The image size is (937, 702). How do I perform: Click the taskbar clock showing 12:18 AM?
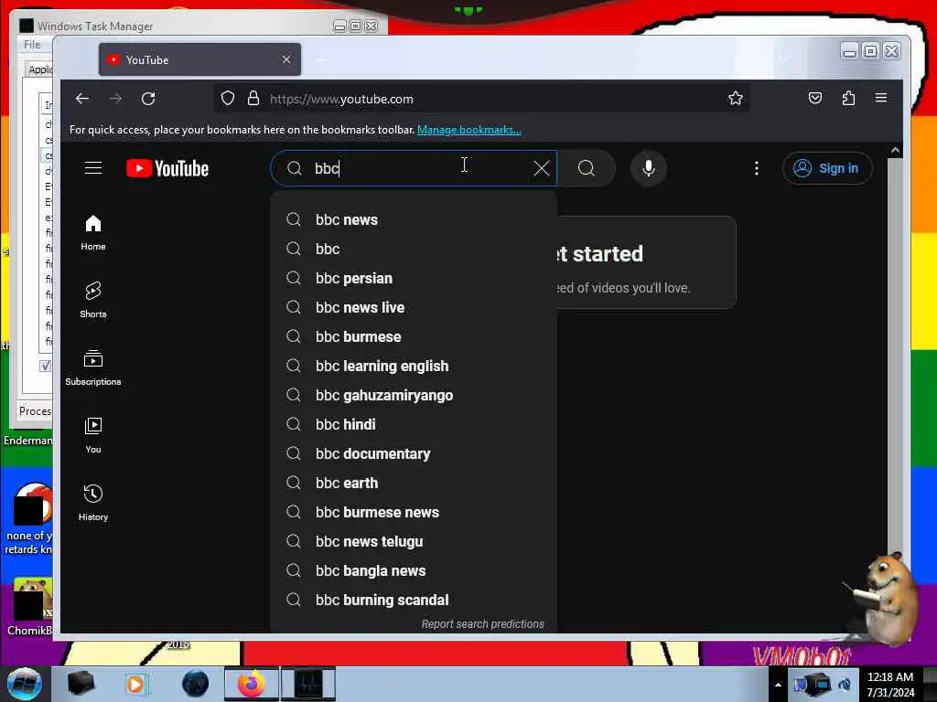(890, 685)
